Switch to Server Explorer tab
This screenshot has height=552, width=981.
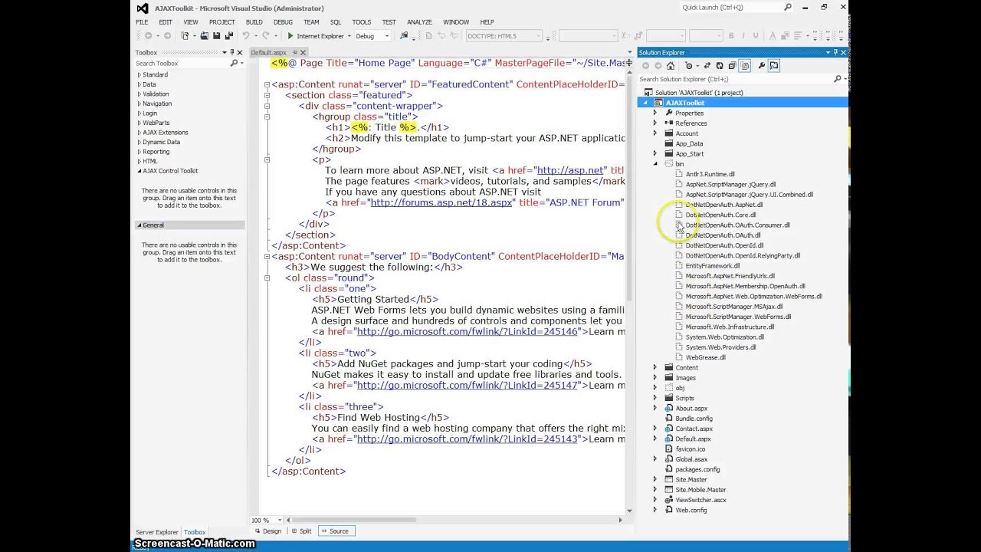(156, 532)
